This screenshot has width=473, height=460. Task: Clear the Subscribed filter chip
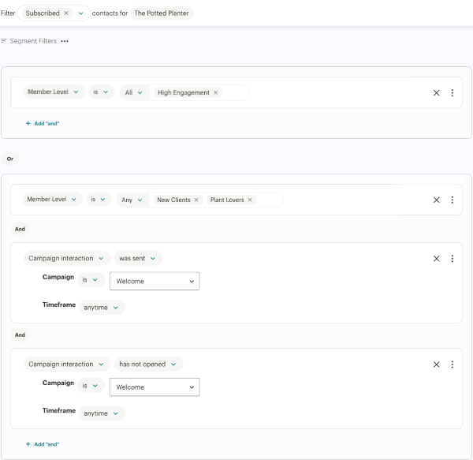(66, 13)
